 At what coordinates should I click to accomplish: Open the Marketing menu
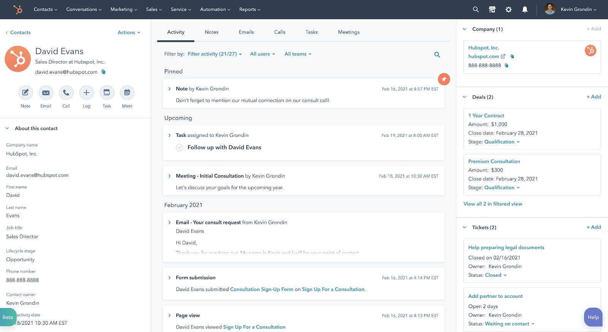tap(124, 10)
